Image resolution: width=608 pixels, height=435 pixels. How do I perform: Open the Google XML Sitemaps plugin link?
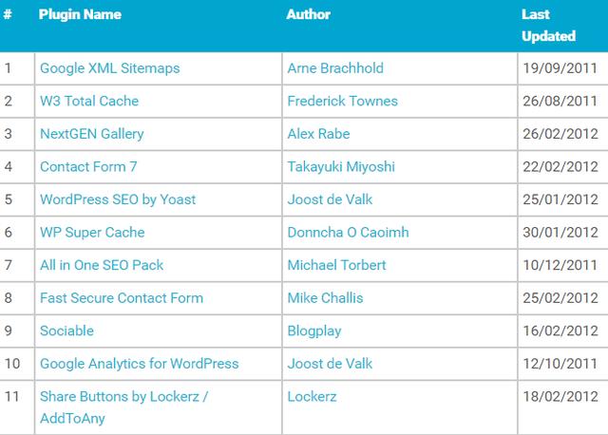(109, 68)
